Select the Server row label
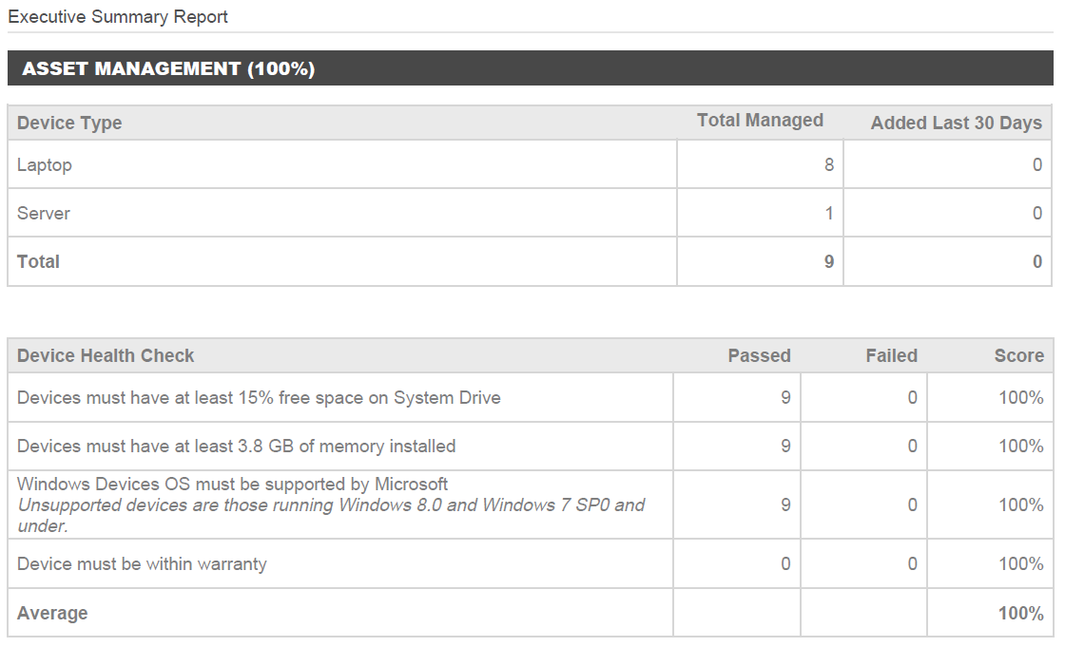This screenshot has height=647, width=1065. pyautogui.click(x=44, y=213)
